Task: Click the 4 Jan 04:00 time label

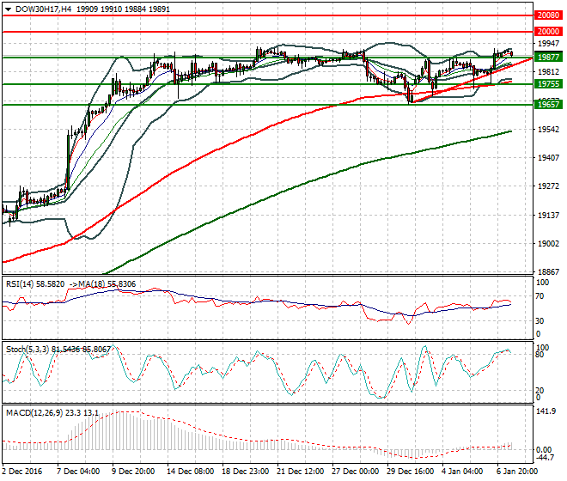Action: pos(463,472)
